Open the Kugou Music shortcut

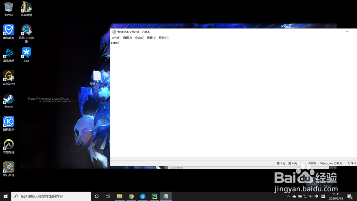click(x=9, y=124)
